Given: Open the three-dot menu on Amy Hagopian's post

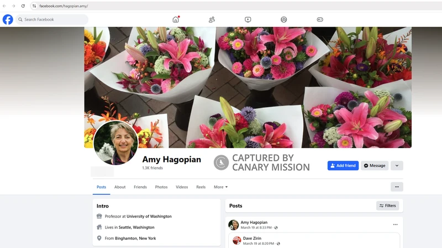Looking at the screenshot, I should tap(395, 225).
